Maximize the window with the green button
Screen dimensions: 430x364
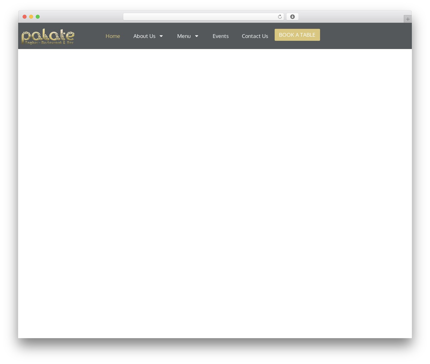[x=38, y=17]
